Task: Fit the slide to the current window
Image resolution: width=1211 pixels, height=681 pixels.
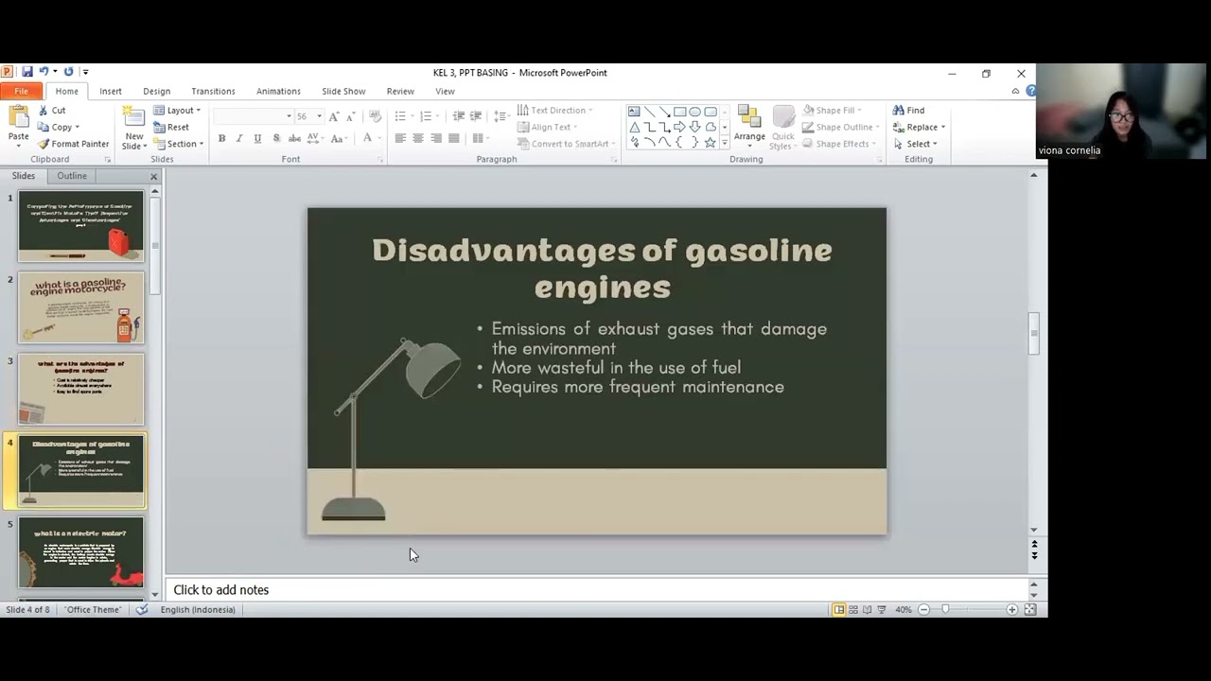Action: tap(1030, 610)
